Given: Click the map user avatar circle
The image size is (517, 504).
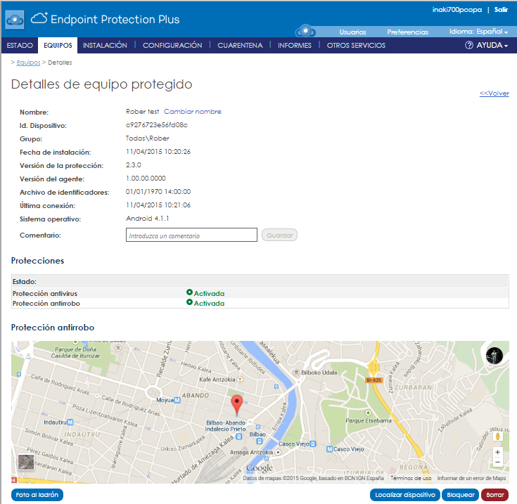Looking at the screenshot, I should tap(494, 356).
